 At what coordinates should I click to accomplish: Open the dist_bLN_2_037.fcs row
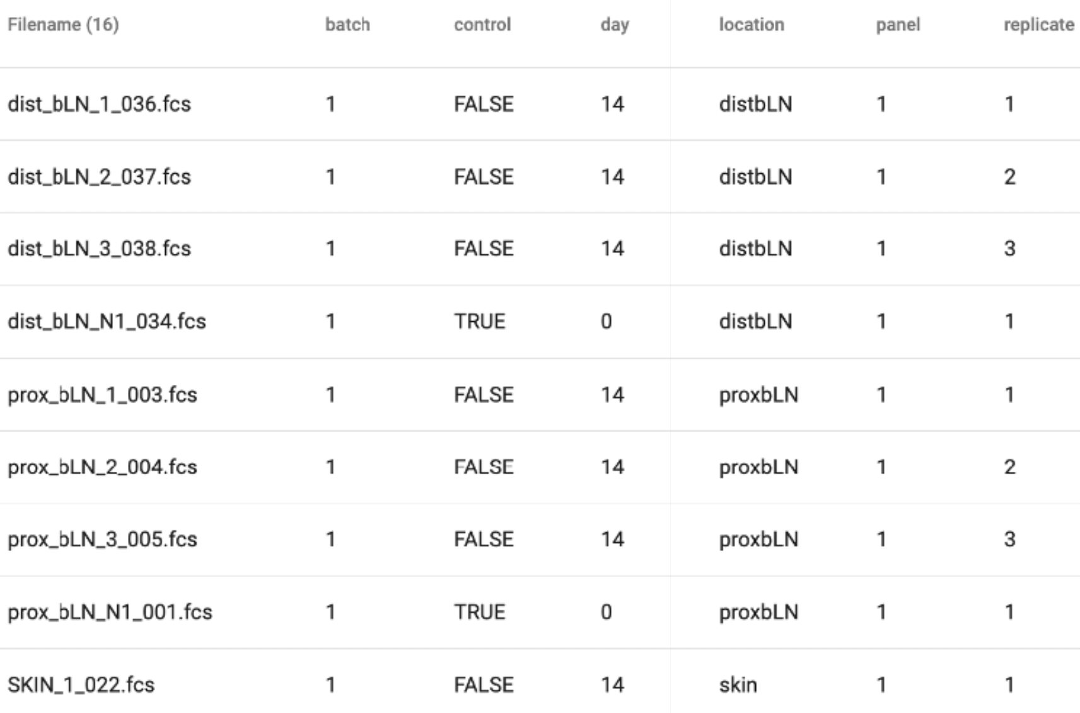(99, 176)
